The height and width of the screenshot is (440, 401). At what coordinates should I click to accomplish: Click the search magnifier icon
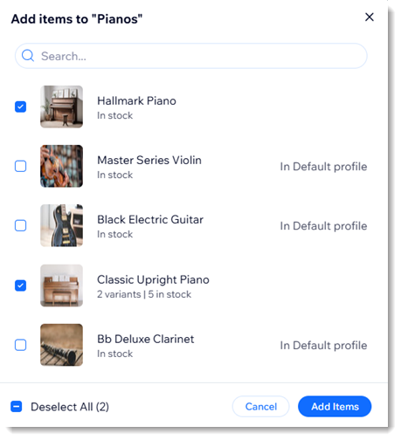pos(28,56)
